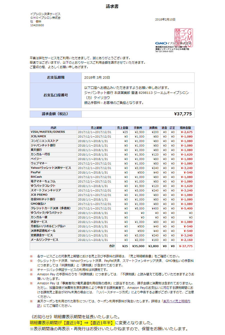This screenshot has height=335, width=225.
Task: Click the company phone number Tel 03-3464-6211
Action: 164,51
